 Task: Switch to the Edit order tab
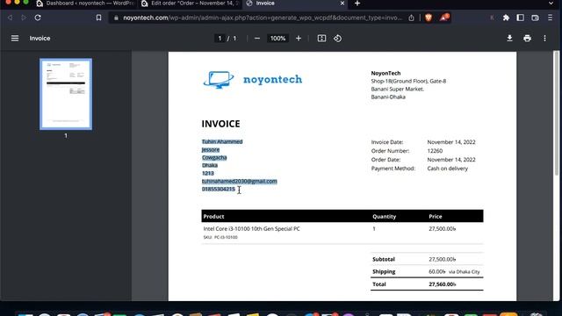tap(191, 4)
